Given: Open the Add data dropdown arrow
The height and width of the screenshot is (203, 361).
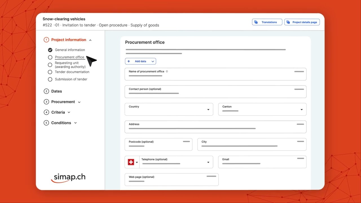Looking at the screenshot, I should point(153,61).
